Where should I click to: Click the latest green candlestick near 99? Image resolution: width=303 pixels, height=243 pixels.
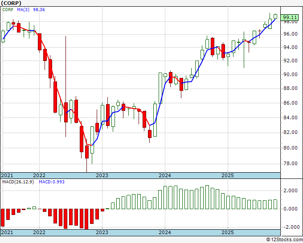pos(275,16)
